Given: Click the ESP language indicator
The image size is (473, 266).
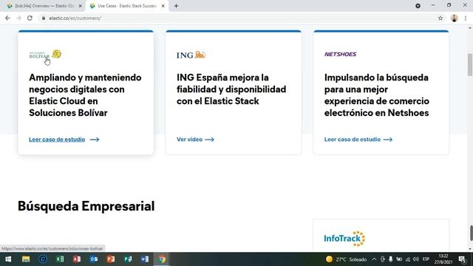Looking at the screenshot, I should click(x=426, y=259).
